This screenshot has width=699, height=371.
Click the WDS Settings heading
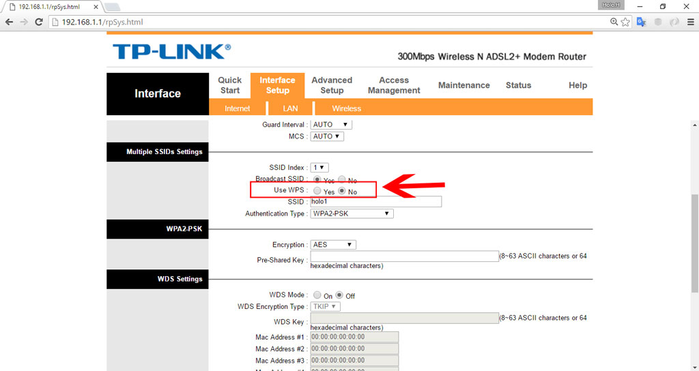point(158,279)
